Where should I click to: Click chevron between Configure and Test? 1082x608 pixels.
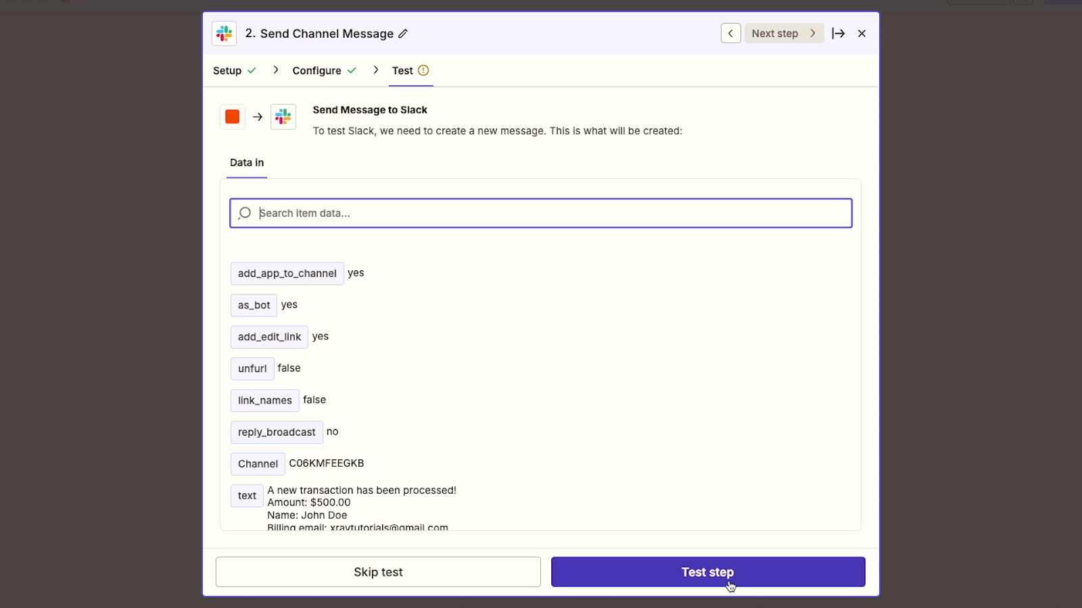coord(375,70)
